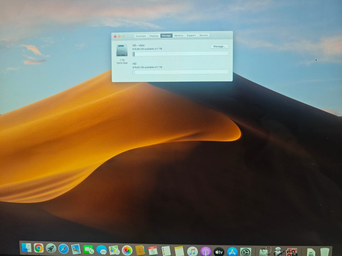
Task: Open Photos pinwheel icon
Action: point(127,250)
